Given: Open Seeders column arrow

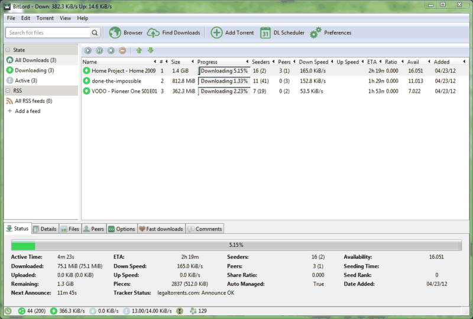Looking at the screenshot, I should 273,61.
